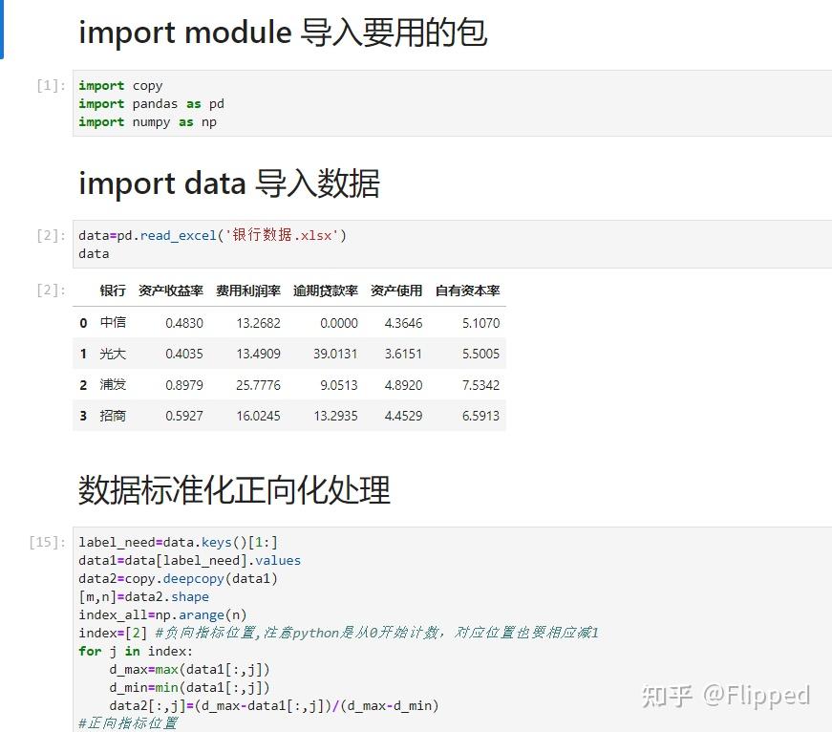Screen dimensions: 832x732
Task: Select the code cell starting with label_need
Action: 452,630
